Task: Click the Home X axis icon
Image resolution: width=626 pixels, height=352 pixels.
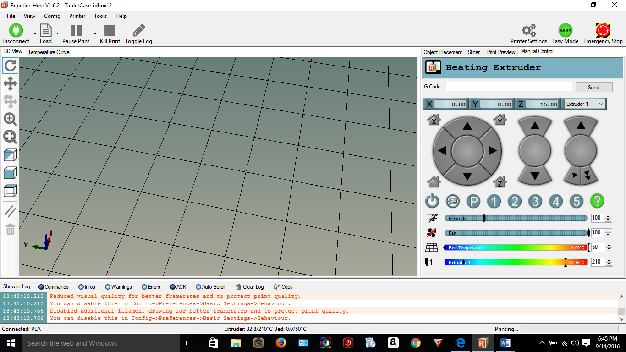Action: click(434, 120)
